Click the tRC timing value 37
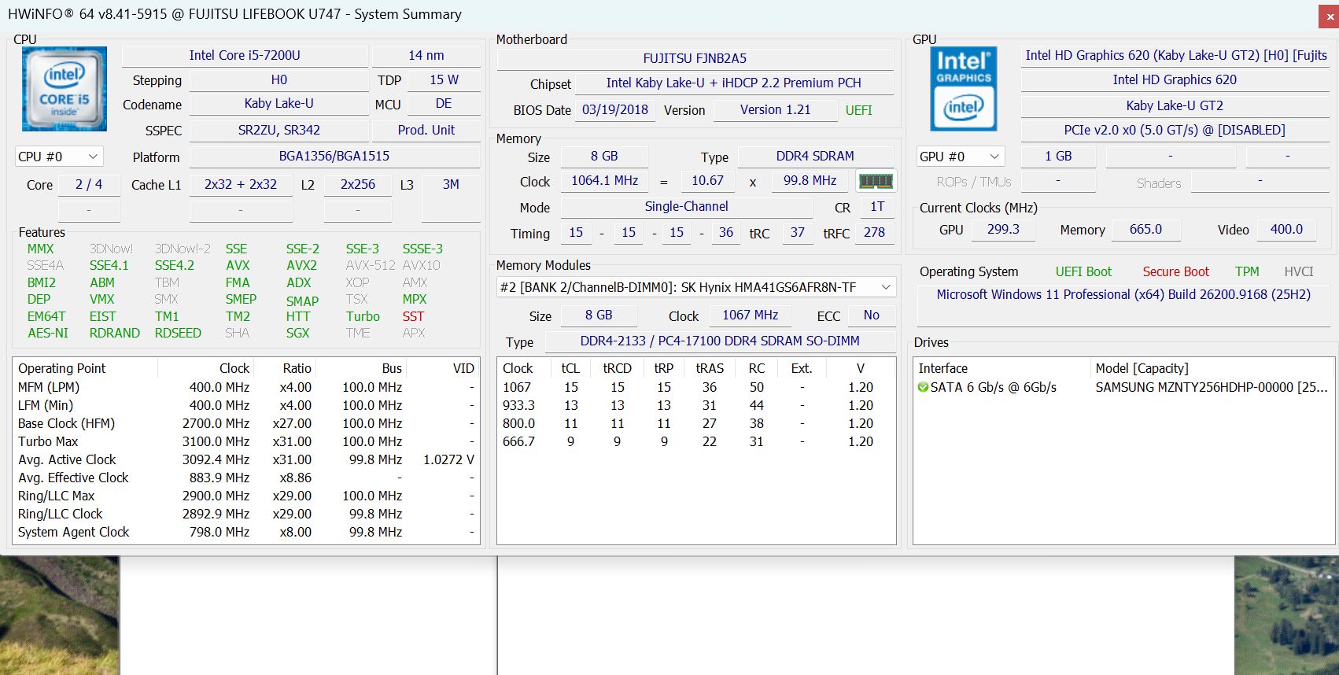This screenshot has width=1339, height=675. [x=798, y=232]
